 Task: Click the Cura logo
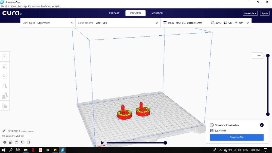click(x=12, y=13)
